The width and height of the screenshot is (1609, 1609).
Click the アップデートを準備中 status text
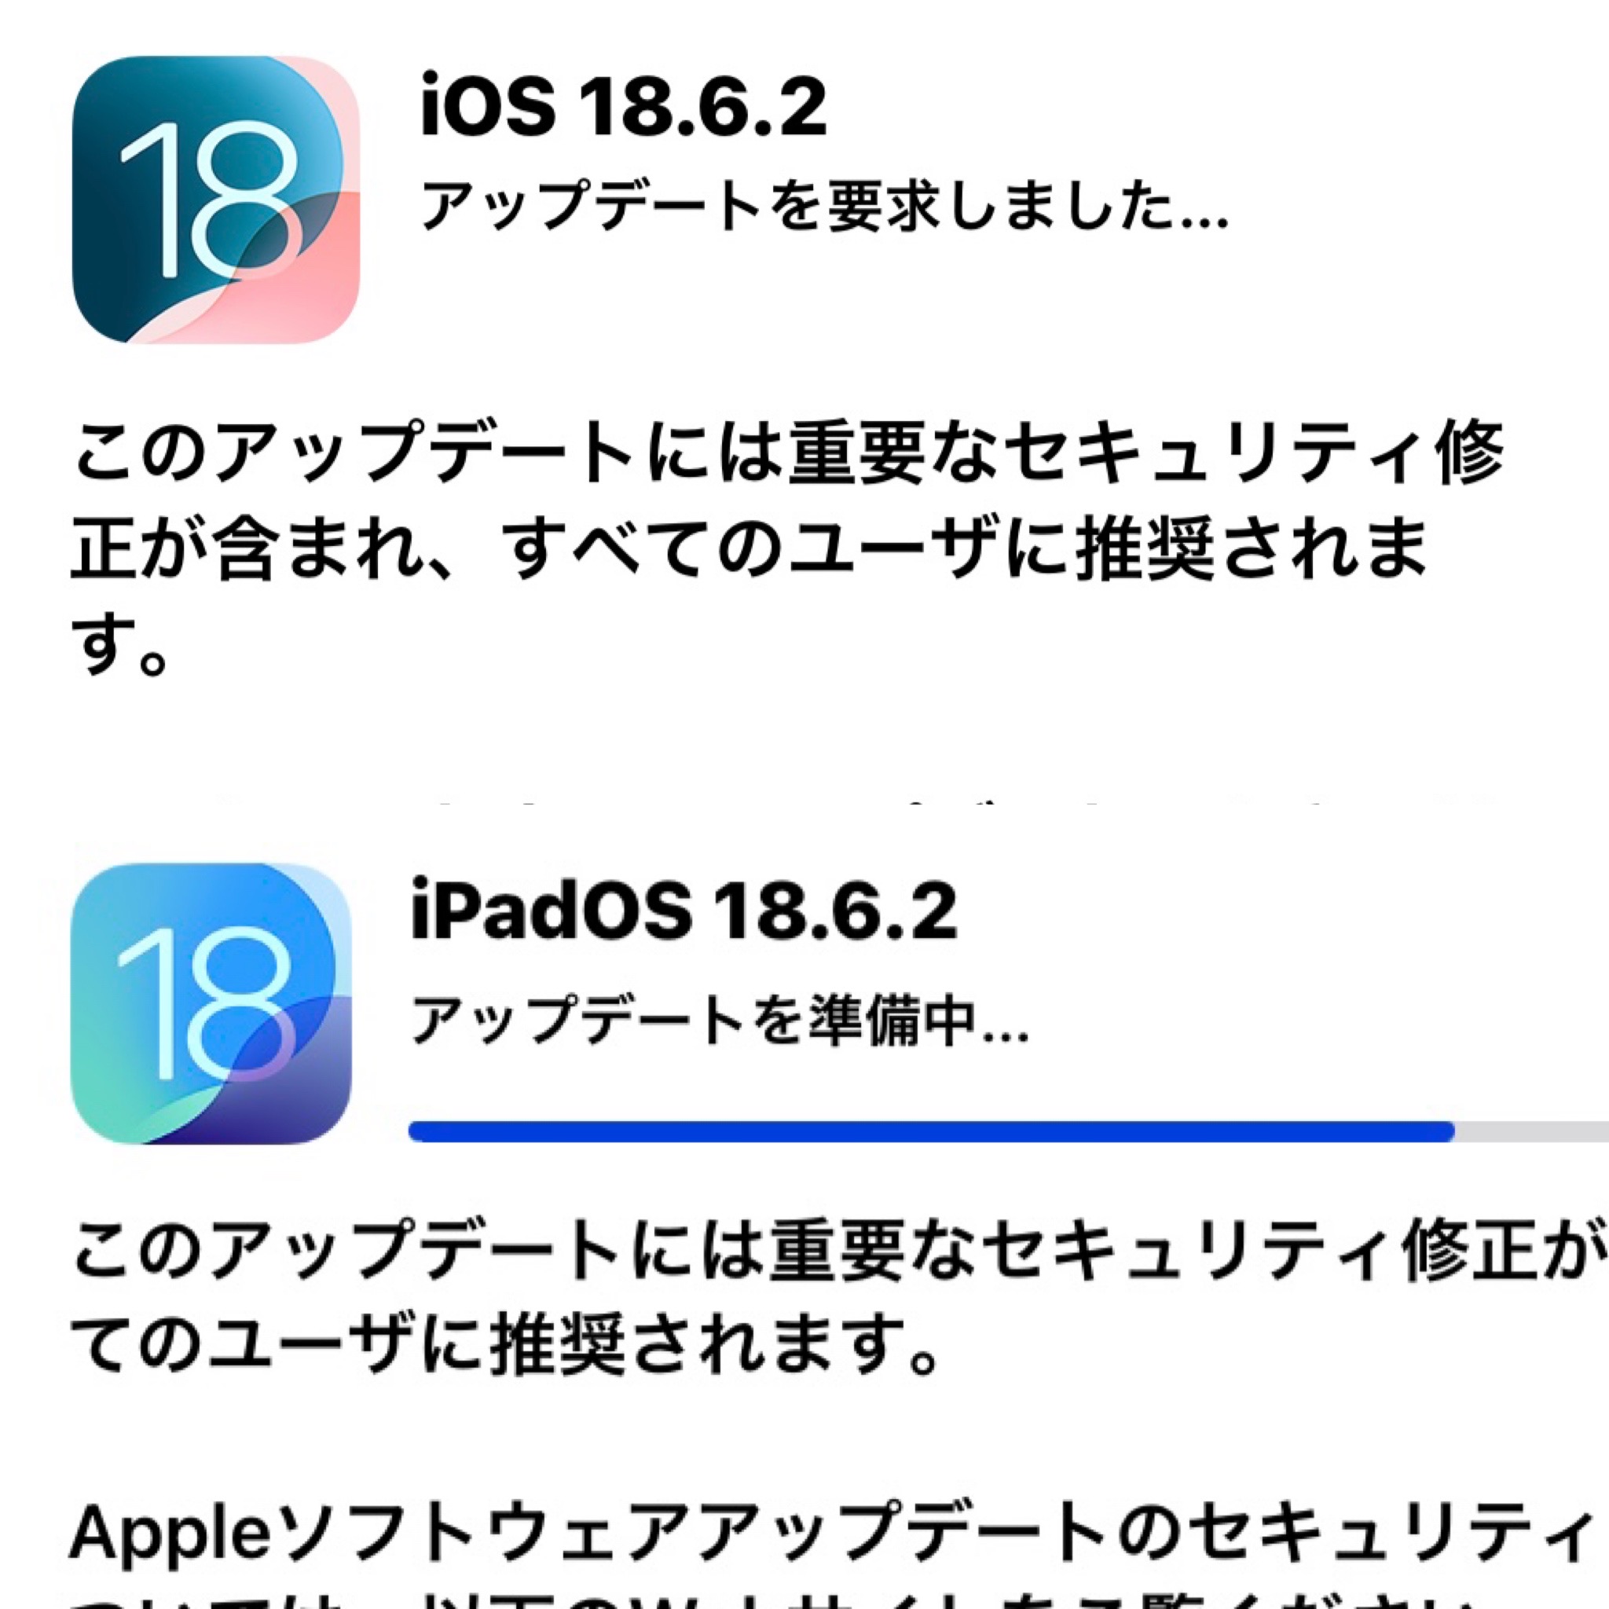point(720,1021)
